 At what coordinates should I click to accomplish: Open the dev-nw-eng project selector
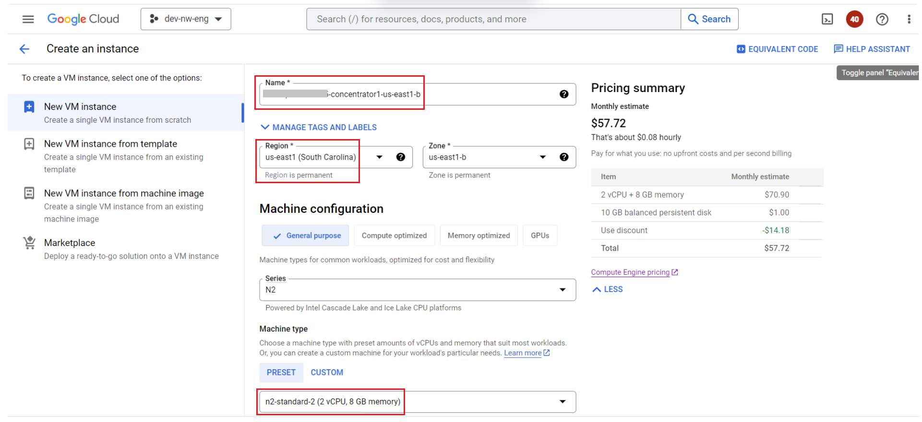click(186, 19)
